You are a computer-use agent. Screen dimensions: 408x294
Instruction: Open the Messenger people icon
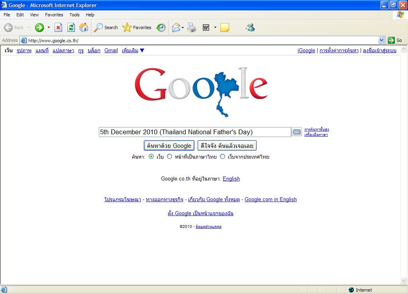point(250,27)
